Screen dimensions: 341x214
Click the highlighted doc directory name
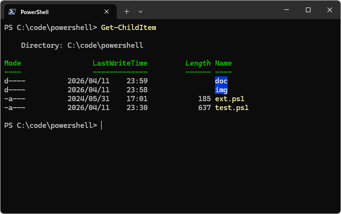tap(221, 81)
